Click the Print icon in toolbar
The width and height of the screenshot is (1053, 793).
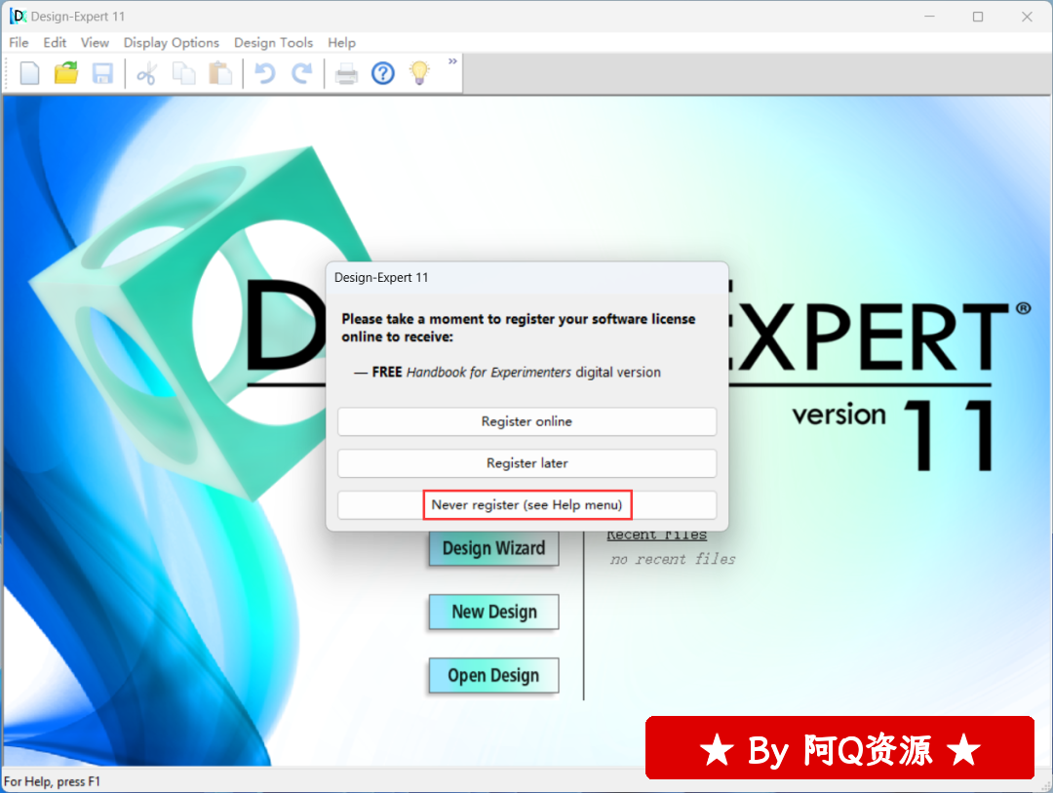click(346, 73)
